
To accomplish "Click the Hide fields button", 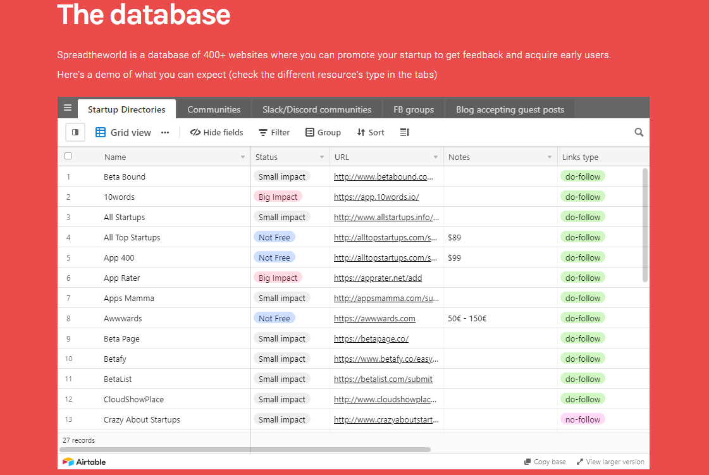I will click(216, 133).
